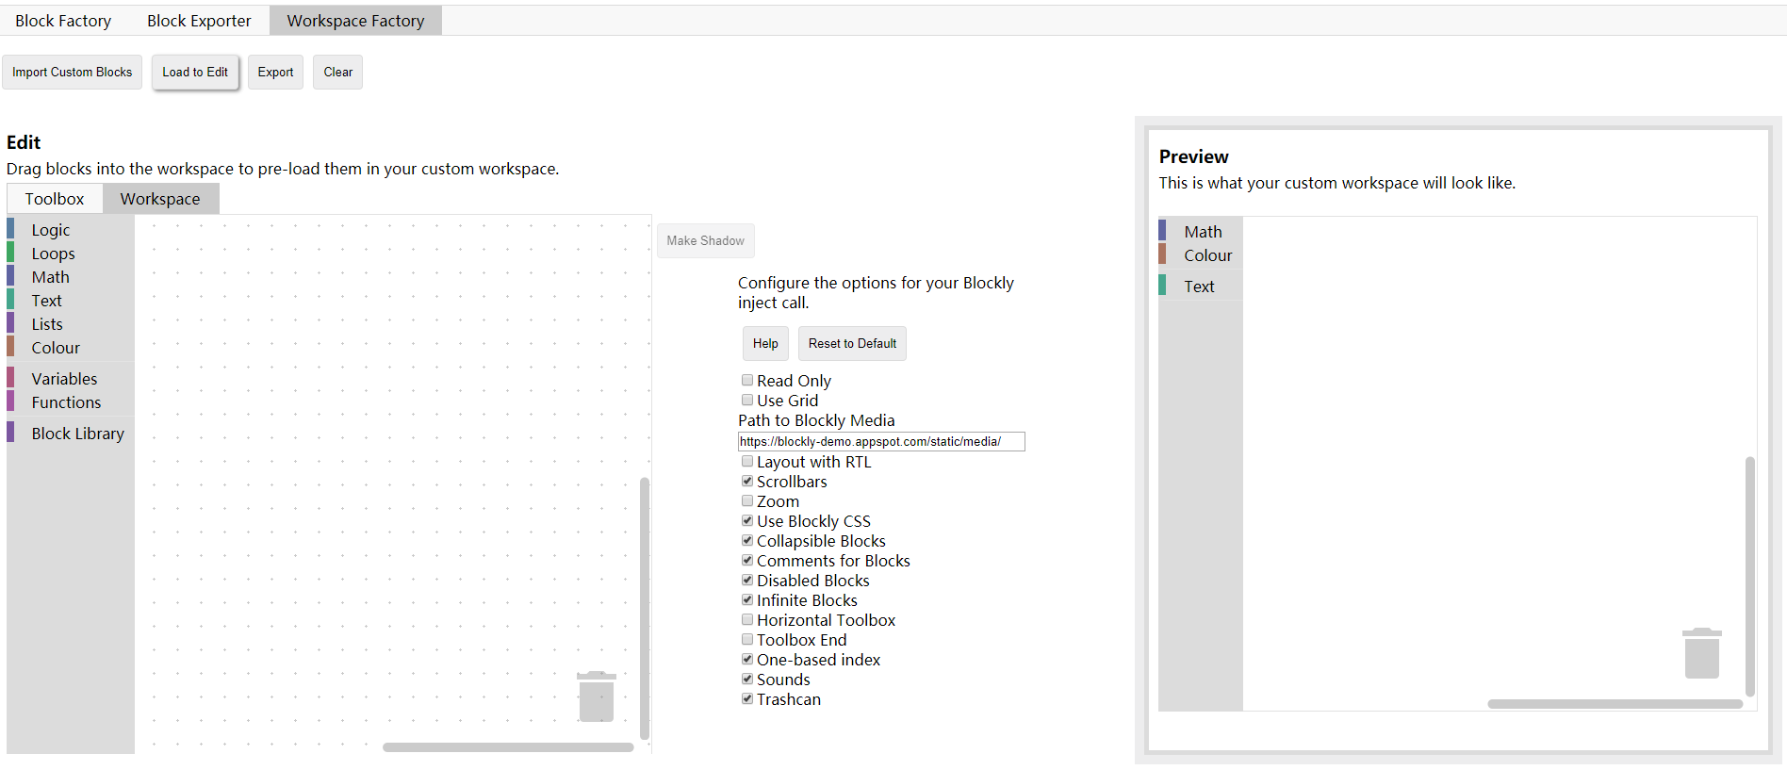Enable the Zoom checkbox
Image resolution: width=1787 pixels, height=770 pixels.
[x=747, y=501]
